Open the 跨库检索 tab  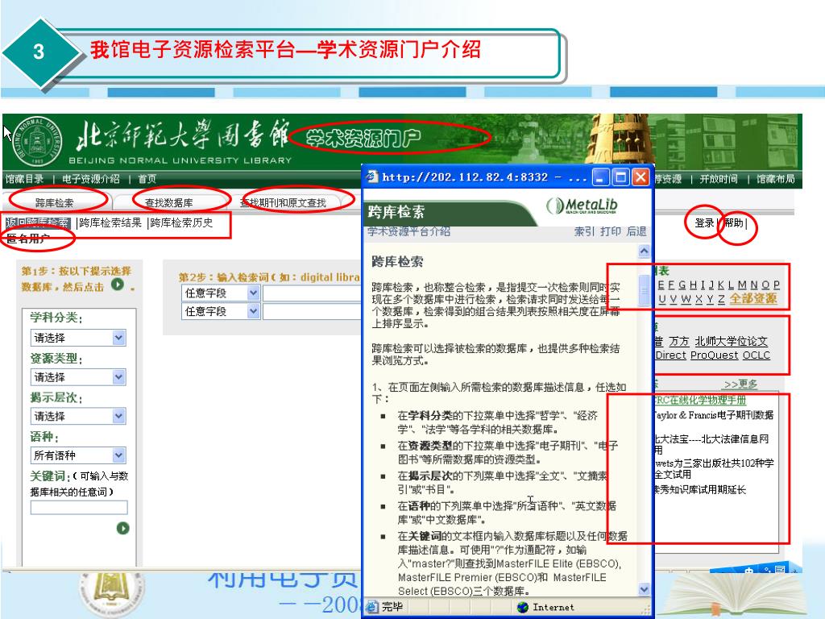coord(55,202)
